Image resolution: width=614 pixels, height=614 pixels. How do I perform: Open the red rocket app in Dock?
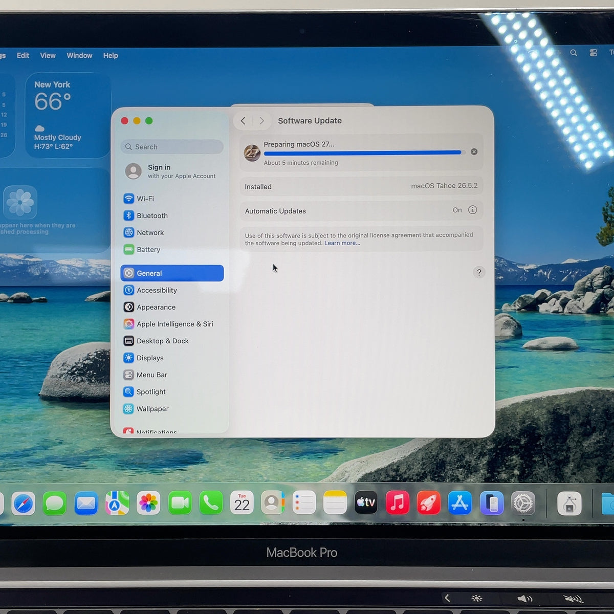point(429,503)
